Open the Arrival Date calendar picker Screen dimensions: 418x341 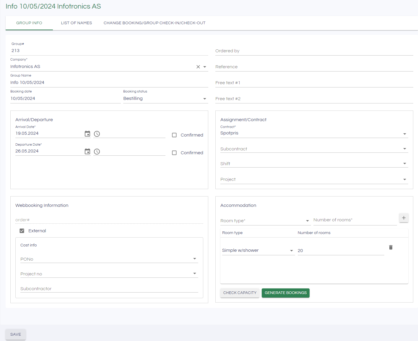click(87, 134)
